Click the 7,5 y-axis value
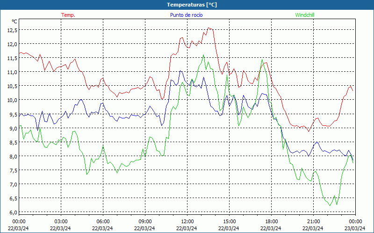The width and height of the screenshot is (374, 233). [13, 170]
